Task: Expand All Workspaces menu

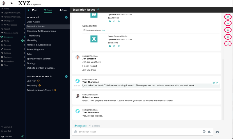Action: 24,25
